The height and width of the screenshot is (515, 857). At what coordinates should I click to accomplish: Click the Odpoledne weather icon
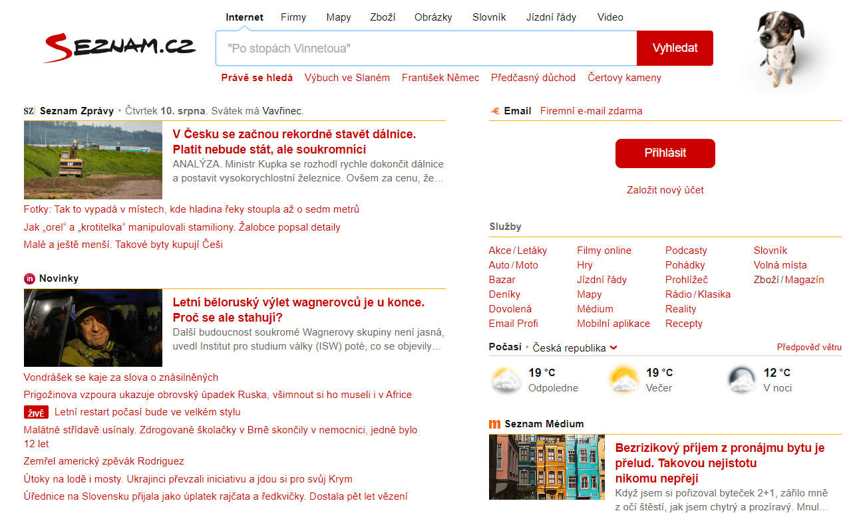click(x=506, y=380)
